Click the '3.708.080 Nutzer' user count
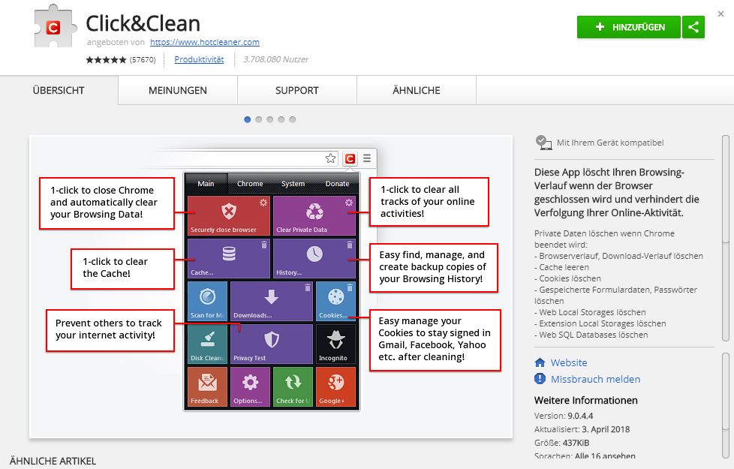The image size is (734, 469). pyautogui.click(x=275, y=59)
